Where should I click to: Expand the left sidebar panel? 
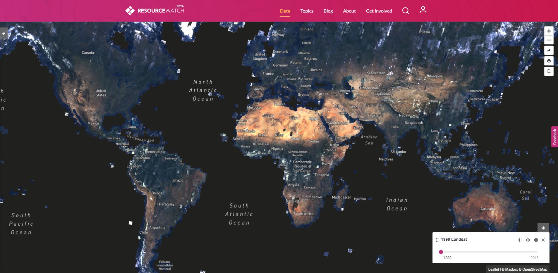tap(4, 33)
